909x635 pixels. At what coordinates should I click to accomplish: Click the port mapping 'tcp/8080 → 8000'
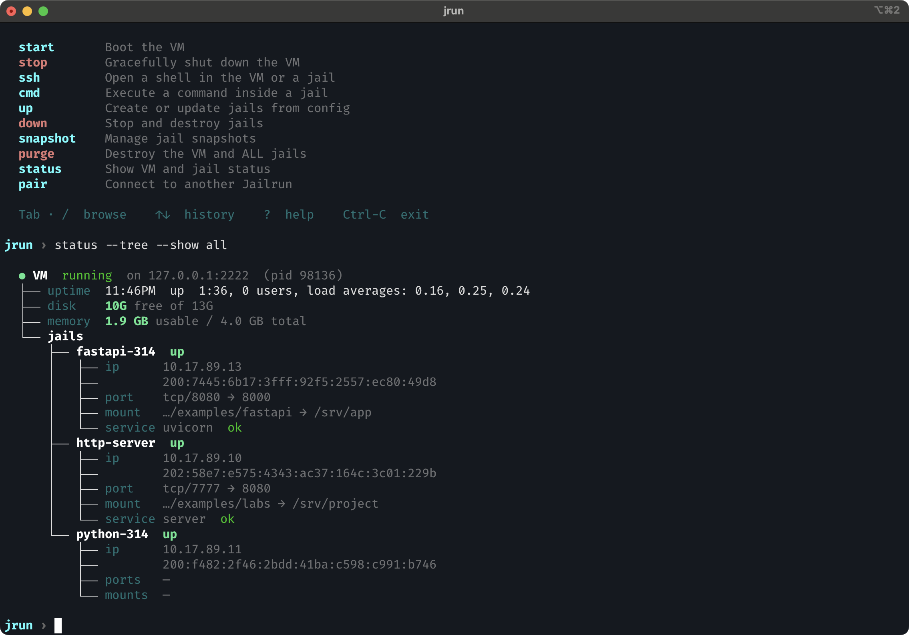pyautogui.click(x=217, y=397)
